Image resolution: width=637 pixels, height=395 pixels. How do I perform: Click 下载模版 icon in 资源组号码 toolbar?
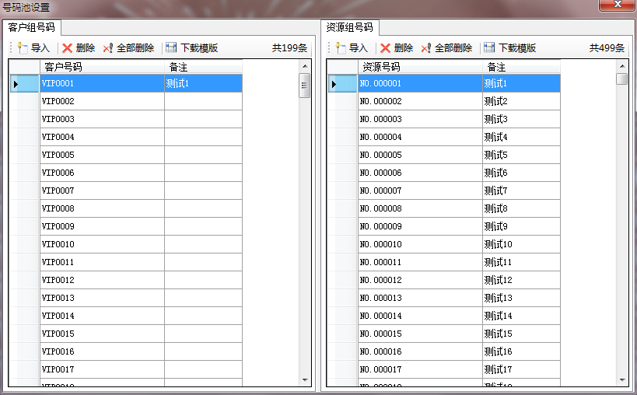[489, 48]
